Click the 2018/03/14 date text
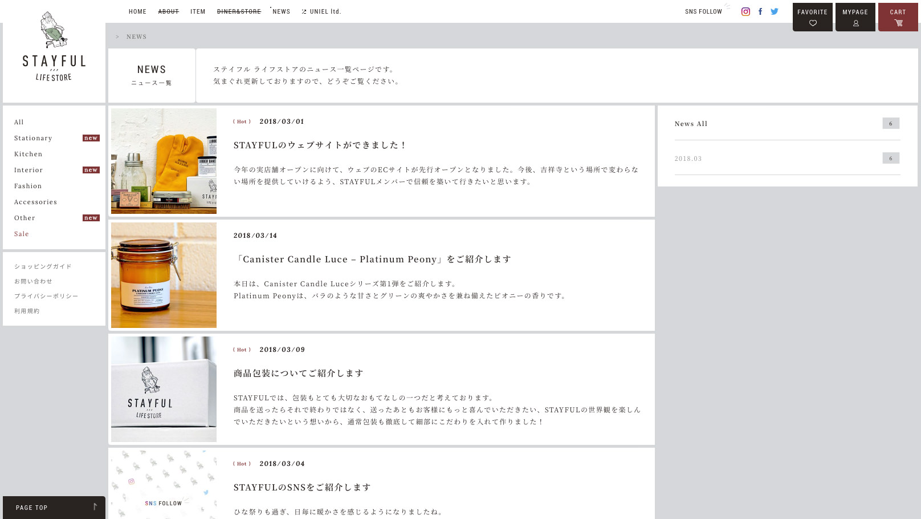 pos(255,236)
